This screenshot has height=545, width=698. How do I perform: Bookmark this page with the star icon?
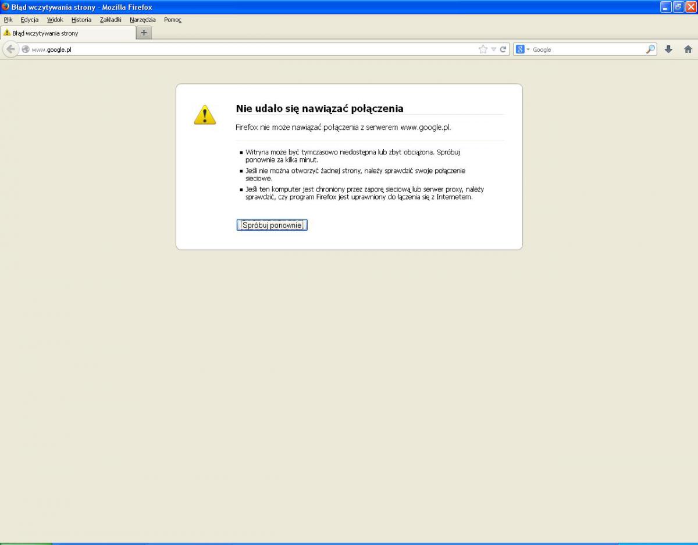[x=483, y=49]
